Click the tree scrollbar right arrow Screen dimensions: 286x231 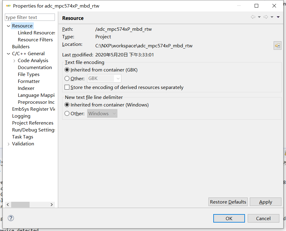pyautogui.click(x=52, y=204)
